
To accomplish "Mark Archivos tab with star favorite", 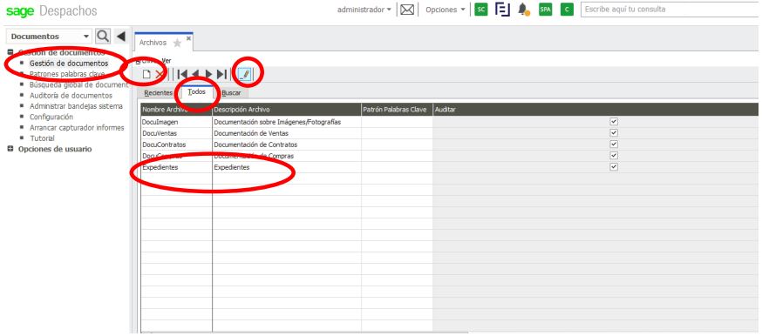I will pyautogui.click(x=177, y=44).
